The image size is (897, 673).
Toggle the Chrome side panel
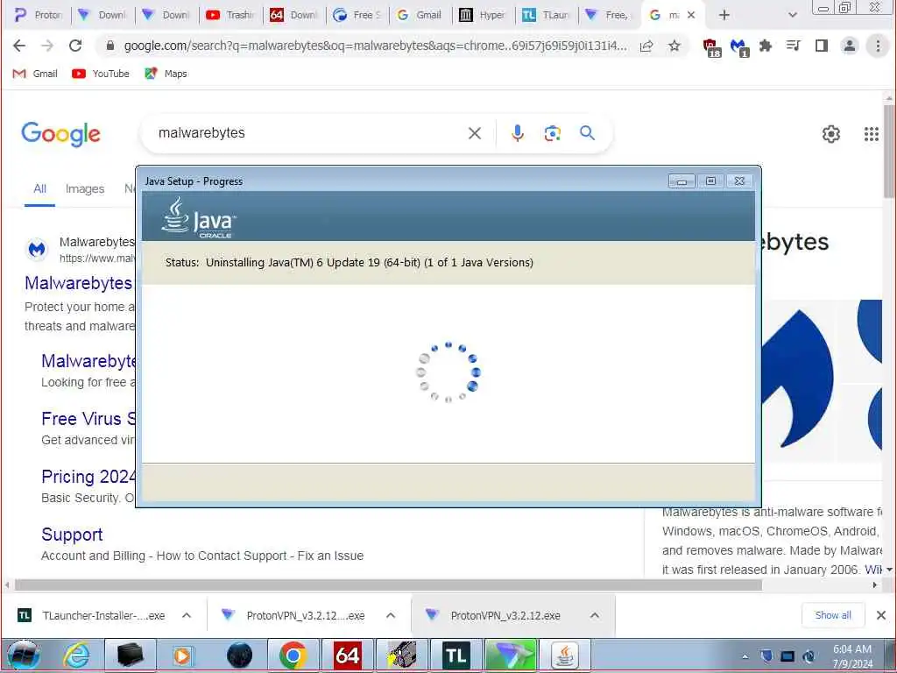point(822,46)
